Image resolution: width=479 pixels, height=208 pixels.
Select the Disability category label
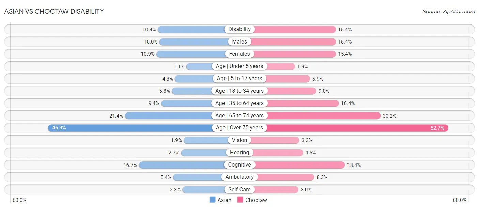coord(239,29)
